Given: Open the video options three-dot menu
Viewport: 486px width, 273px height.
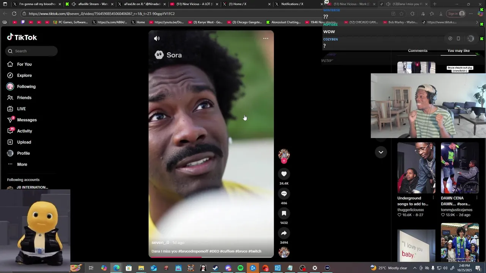Looking at the screenshot, I should (x=266, y=38).
